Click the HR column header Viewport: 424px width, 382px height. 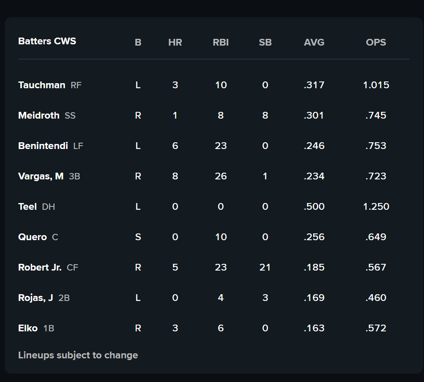175,42
